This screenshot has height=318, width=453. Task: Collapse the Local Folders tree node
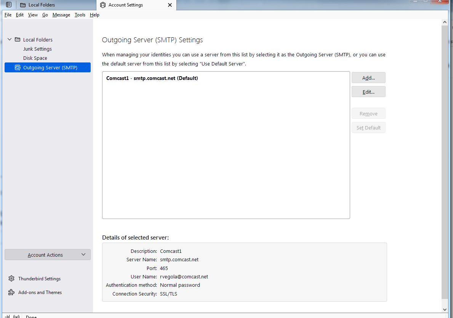pos(10,39)
